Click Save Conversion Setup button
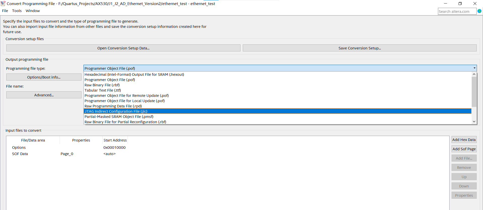Screen dimensions: 483x210 tap(359, 48)
